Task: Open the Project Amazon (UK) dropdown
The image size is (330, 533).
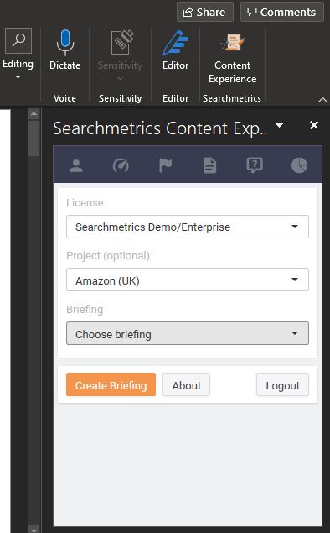Action: [188, 280]
